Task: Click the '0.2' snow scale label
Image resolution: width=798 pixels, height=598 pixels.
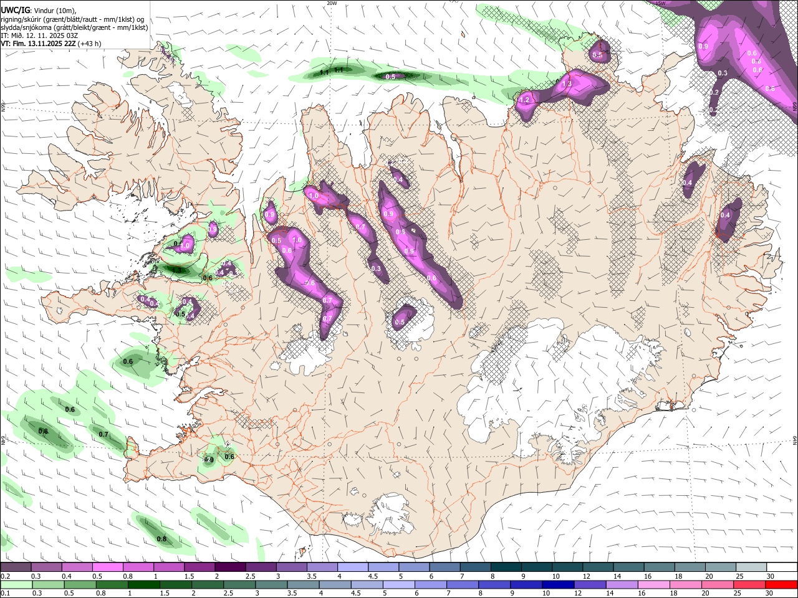Action: (5, 576)
